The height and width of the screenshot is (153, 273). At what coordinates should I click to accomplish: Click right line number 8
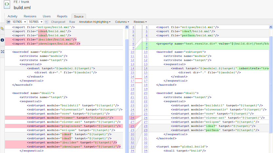tap(147, 44)
